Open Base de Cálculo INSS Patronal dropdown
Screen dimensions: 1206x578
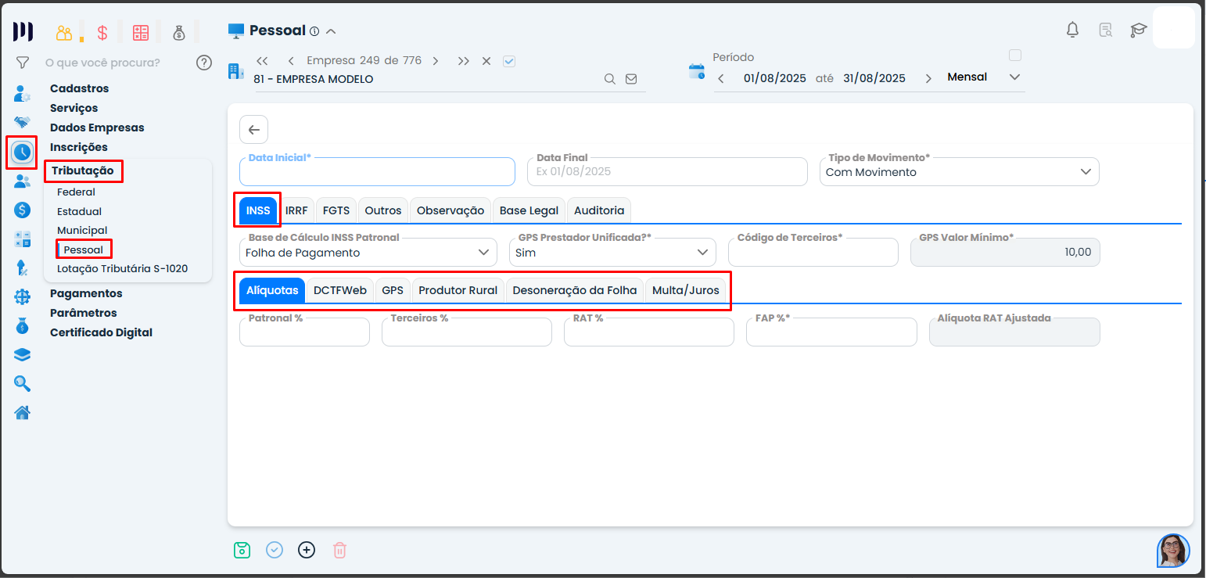click(483, 253)
